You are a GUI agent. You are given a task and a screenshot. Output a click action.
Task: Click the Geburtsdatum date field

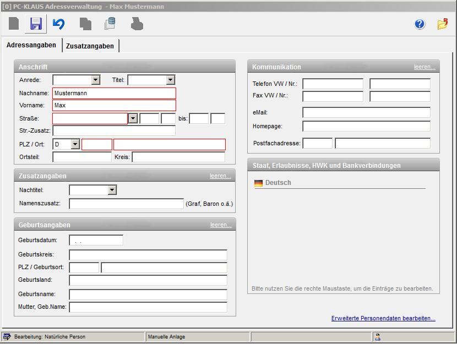[x=96, y=241]
